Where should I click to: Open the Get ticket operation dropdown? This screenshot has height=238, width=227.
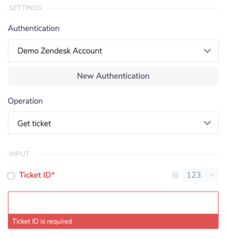click(x=113, y=123)
